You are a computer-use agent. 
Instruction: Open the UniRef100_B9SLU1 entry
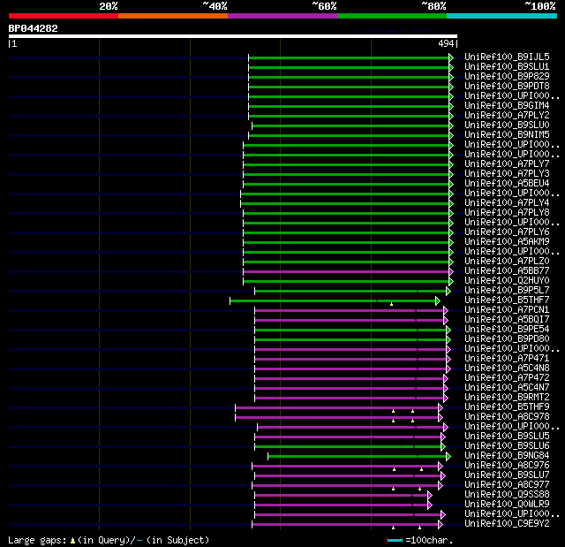pyautogui.click(x=507, y=66)
